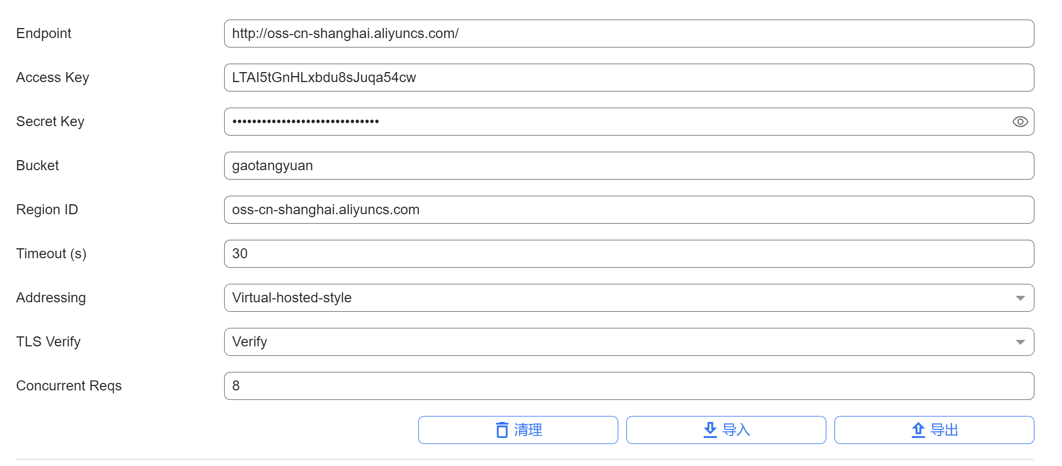Viewport: 1062px width, 466px height.
Task: Open the Addressing dropdown arrow
Action: click(1020, 298)
